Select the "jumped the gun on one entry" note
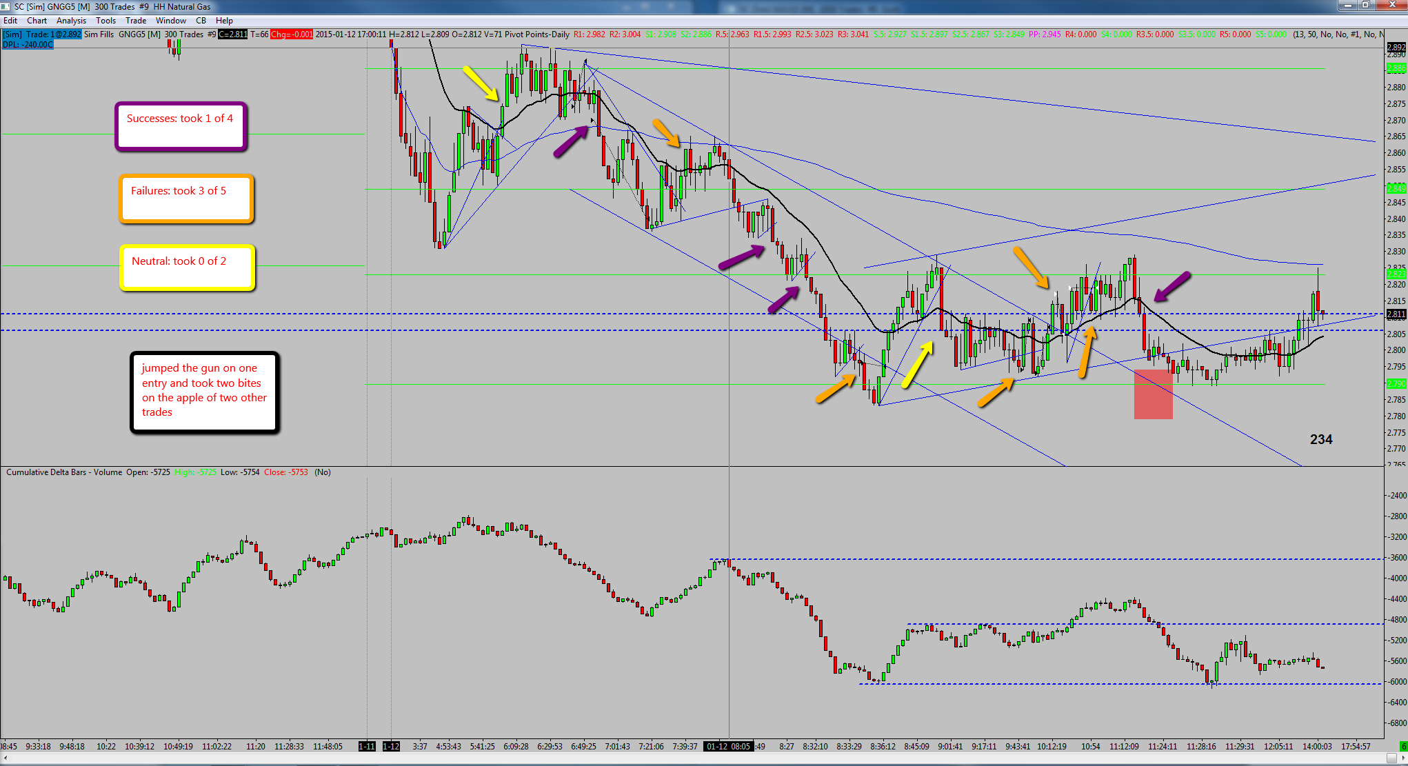The height and width of the screenshot is (766, 1408). point(205,393)
